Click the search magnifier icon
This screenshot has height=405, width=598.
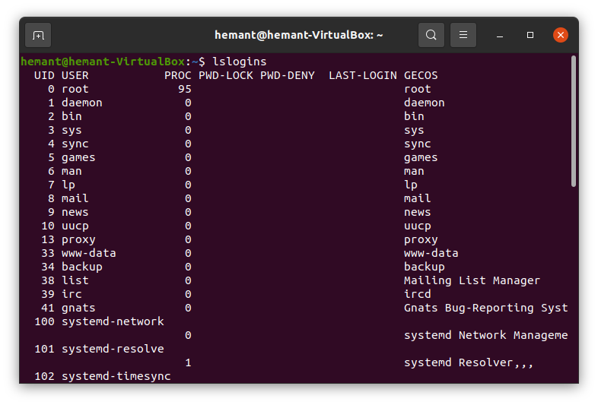[x=431, y=35]
